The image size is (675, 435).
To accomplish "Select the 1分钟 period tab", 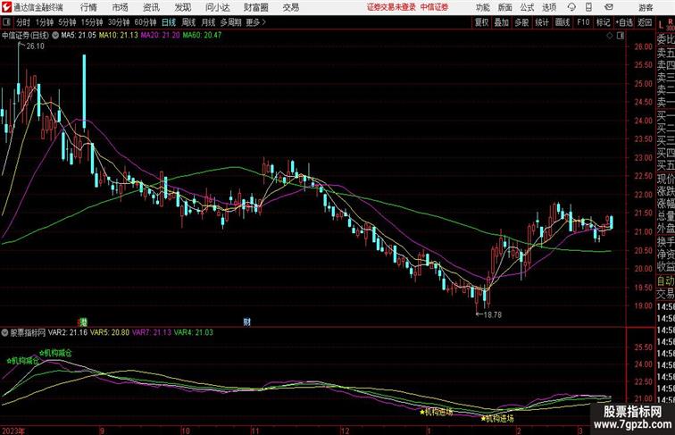I will (x=45, y=22).
